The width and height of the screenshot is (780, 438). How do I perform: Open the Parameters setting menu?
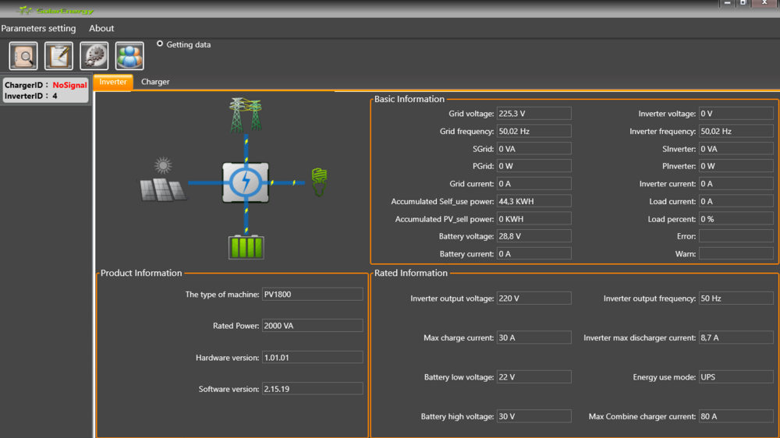(39, 29)
